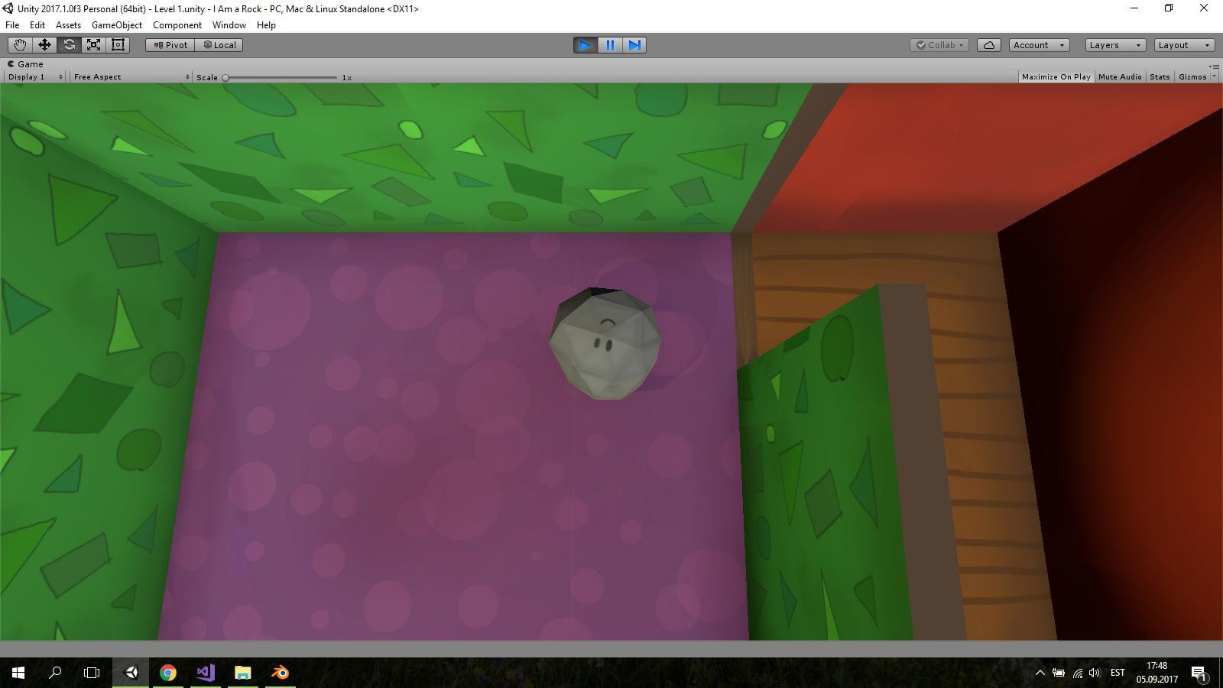
Task: Open Game view panel options menu
Action: [x=1213, y=66]
